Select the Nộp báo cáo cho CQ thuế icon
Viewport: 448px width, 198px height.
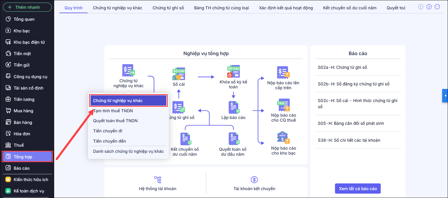coord(283,105)
